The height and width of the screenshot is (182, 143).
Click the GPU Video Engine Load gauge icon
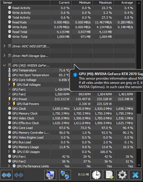point(10,137)
